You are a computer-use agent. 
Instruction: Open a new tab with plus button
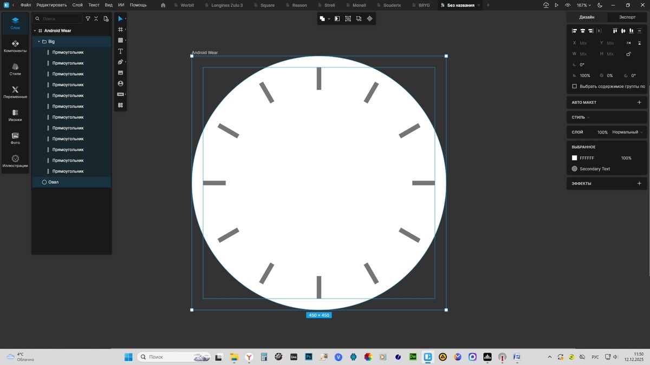(x=488, y=5)
